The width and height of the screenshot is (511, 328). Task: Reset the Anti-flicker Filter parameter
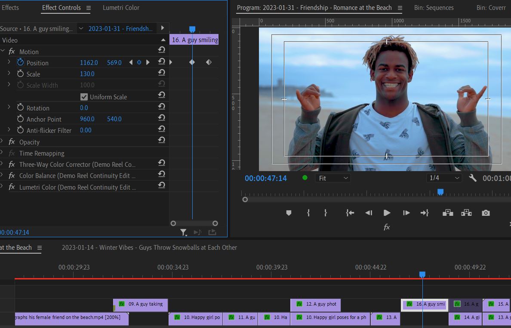(x=162, y=129)
